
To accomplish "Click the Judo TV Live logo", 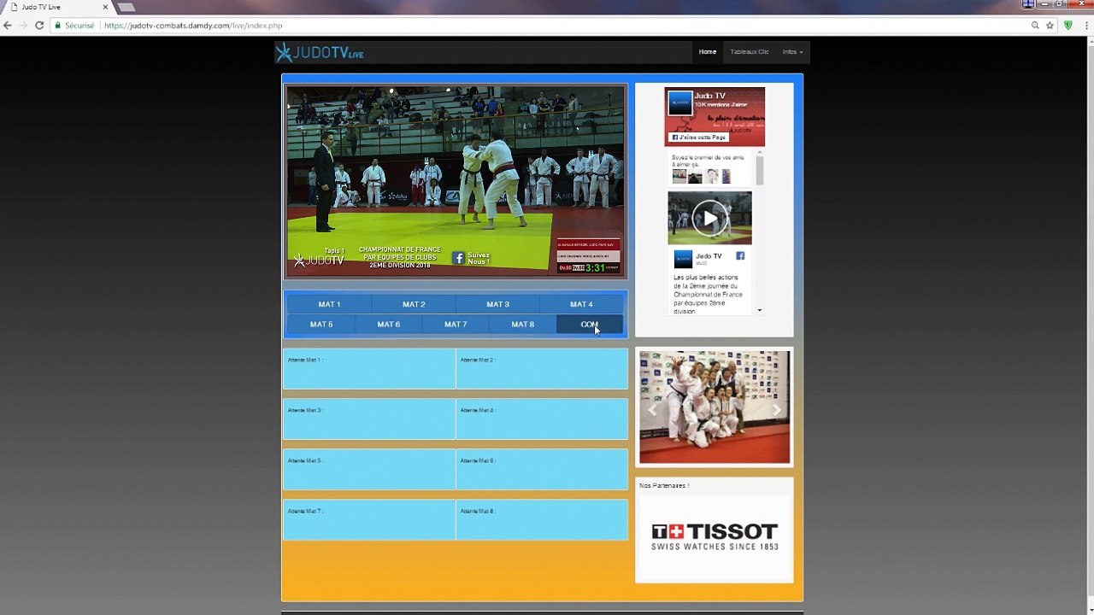I will tap(320, 53).
